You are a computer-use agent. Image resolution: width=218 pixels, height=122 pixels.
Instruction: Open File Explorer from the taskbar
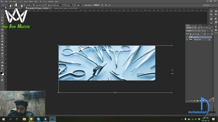click(x=24, y=119)
